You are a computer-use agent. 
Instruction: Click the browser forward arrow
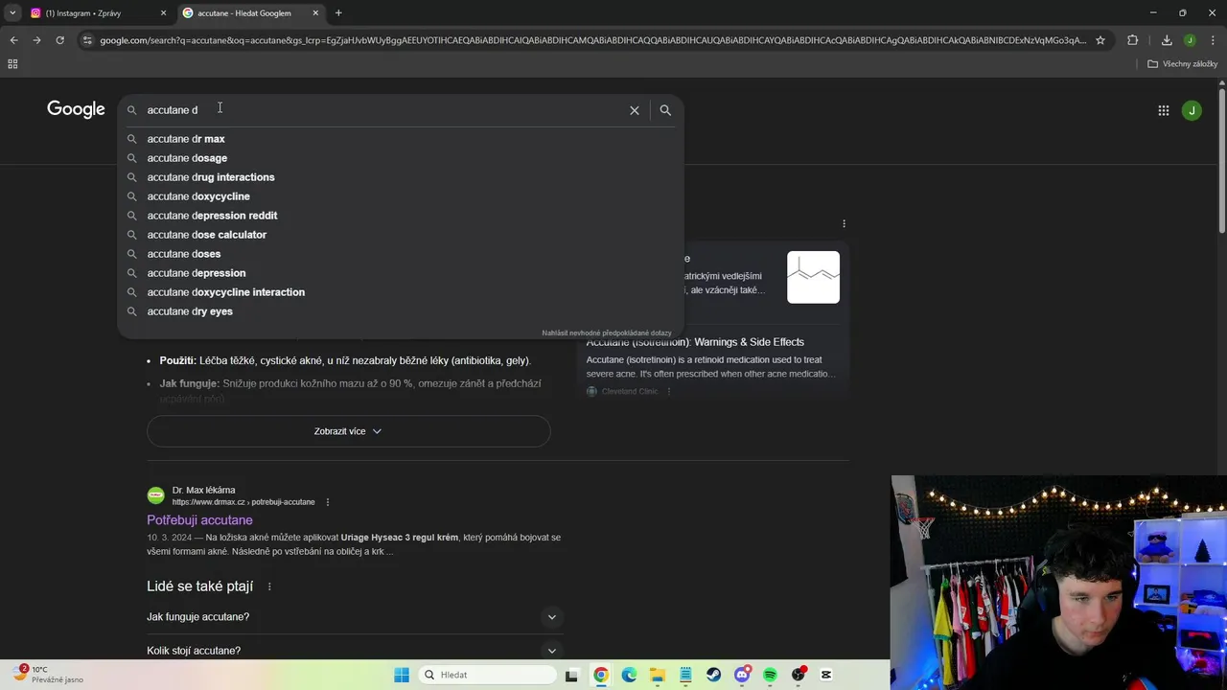[x=36, y=40]
